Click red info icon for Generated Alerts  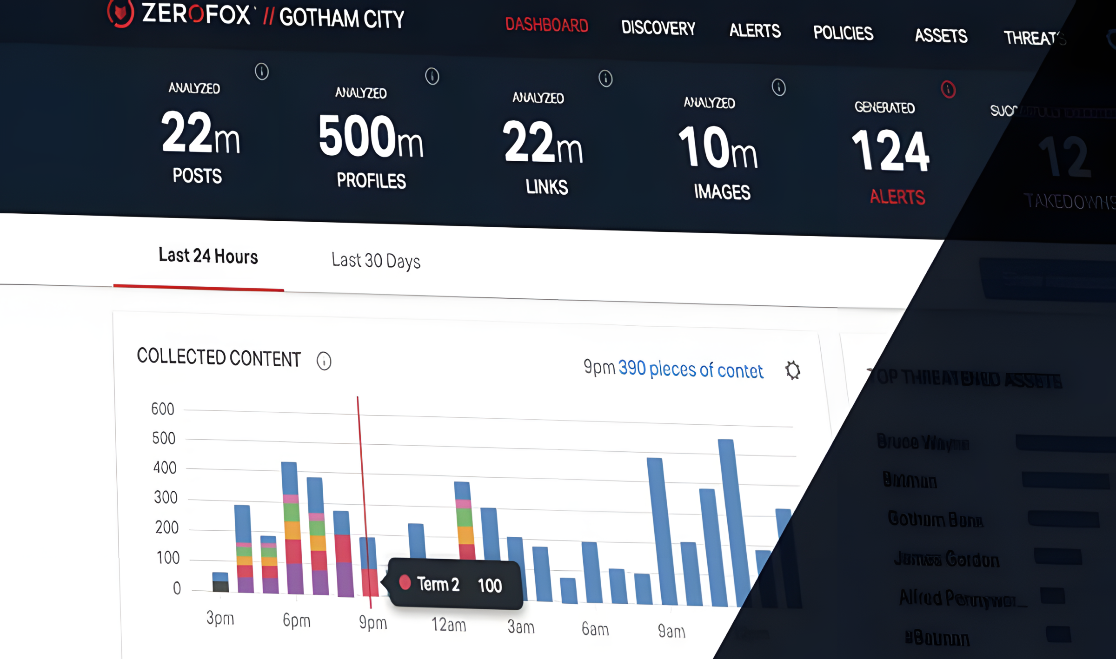[948, 89]
